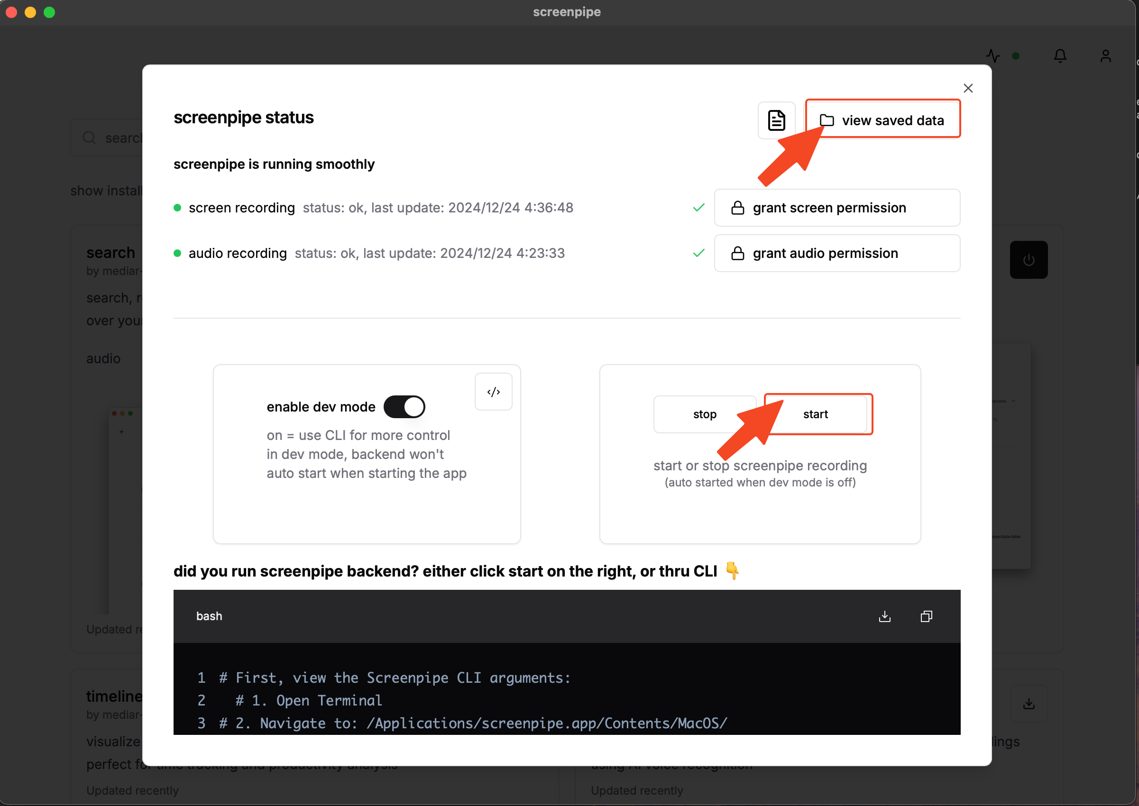Click grant audio permission button
Screen dimensions: 1139x806
[837, 253]
